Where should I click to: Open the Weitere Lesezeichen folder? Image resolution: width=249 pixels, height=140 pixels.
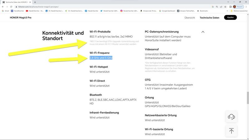pos(239,11)
